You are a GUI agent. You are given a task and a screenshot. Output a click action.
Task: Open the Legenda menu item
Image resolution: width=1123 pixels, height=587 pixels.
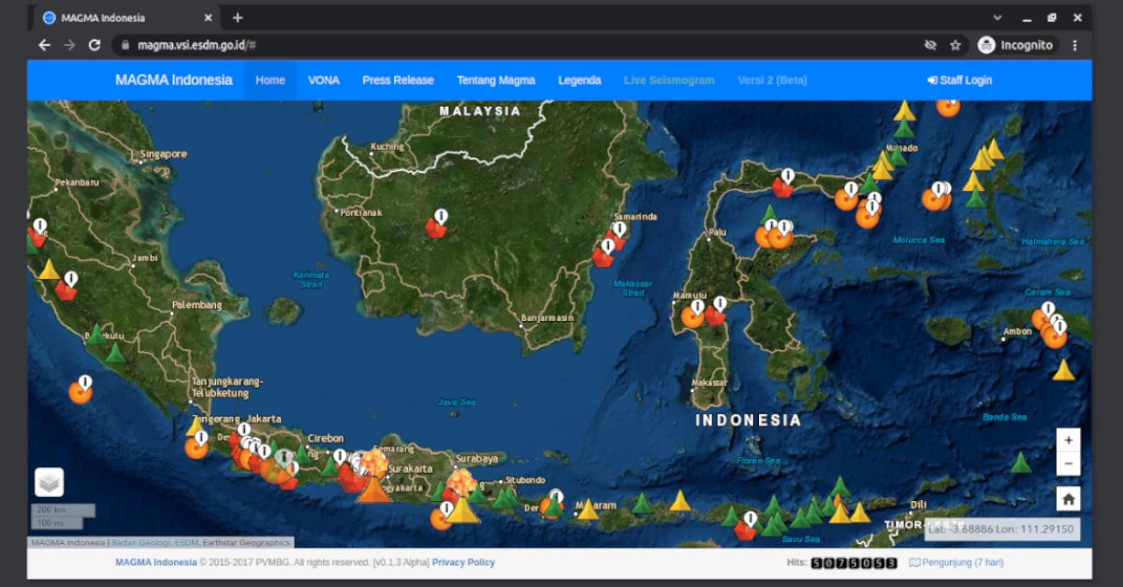pos(579,81)
